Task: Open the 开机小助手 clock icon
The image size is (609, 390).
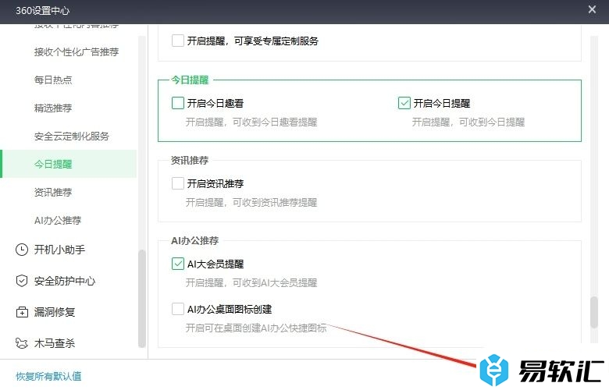Action: [x=22, y=250]
